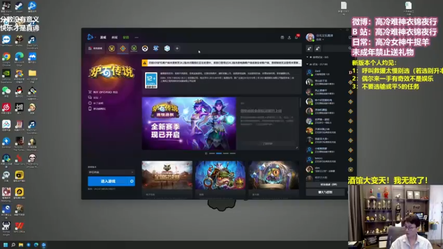Pause the banner carousel
This screenshot has width=443, height=249.
(206, 153)
